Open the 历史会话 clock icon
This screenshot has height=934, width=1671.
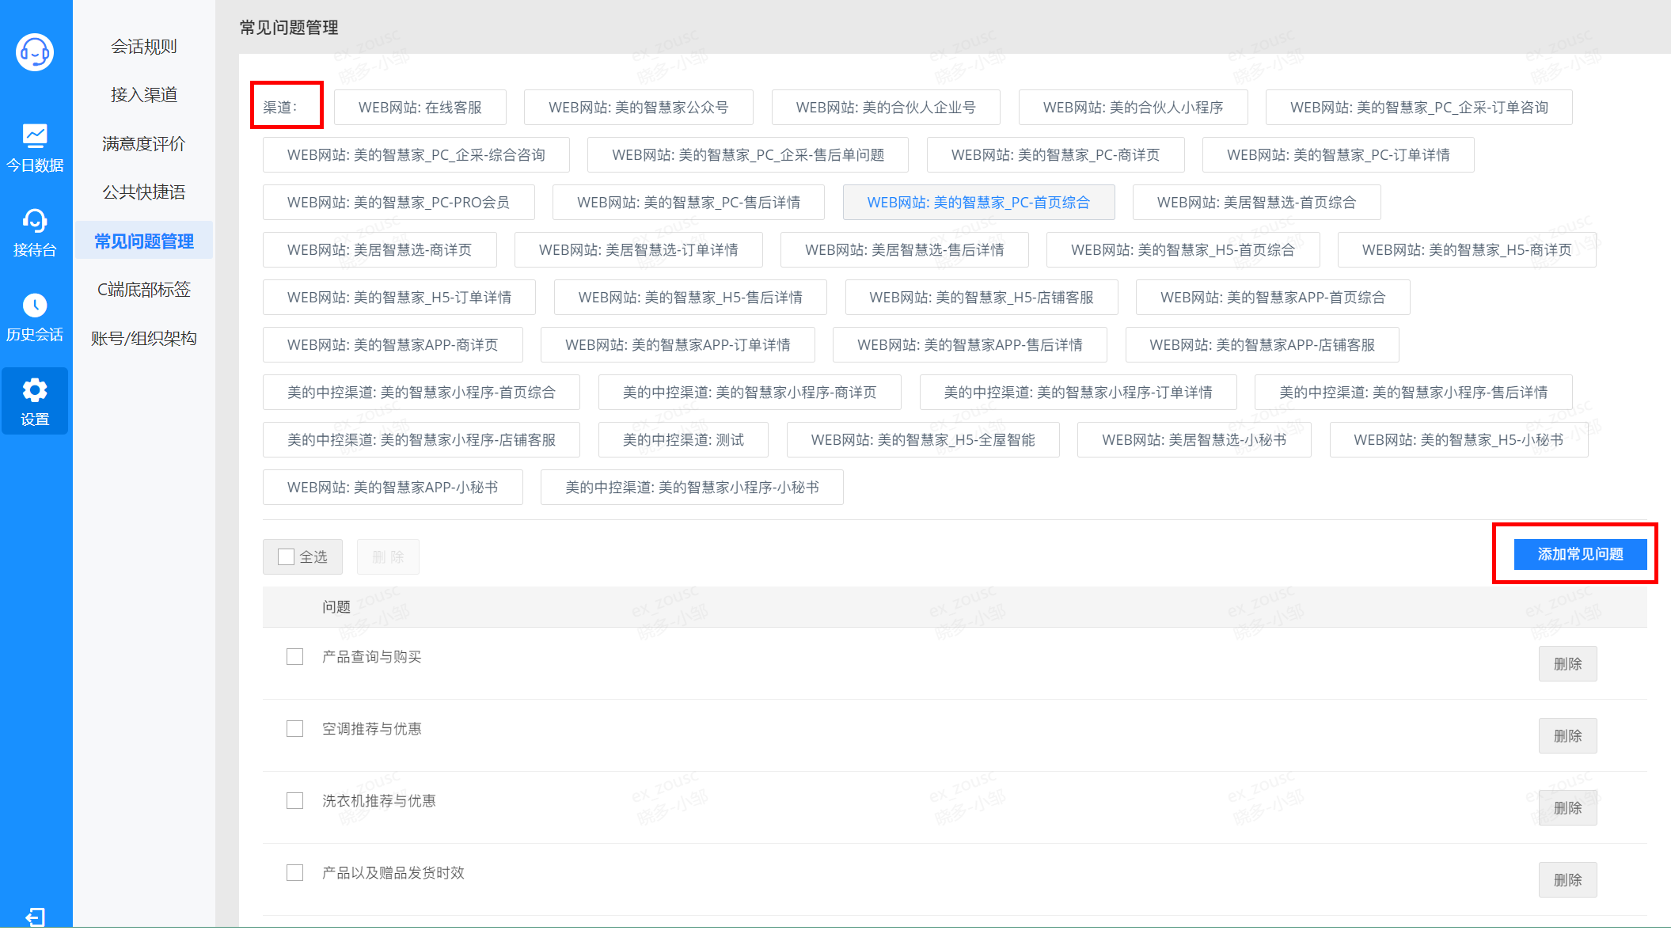point(35,305)
